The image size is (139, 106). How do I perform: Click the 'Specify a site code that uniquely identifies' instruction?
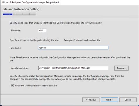(x=56, y=23)
